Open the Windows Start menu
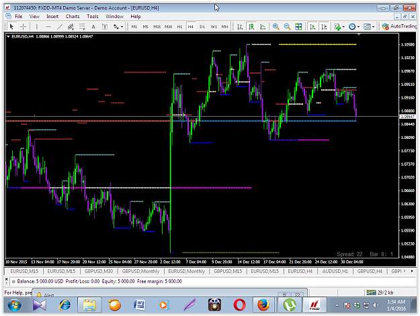Screen dimensions: 420x316 pos(15,305)
